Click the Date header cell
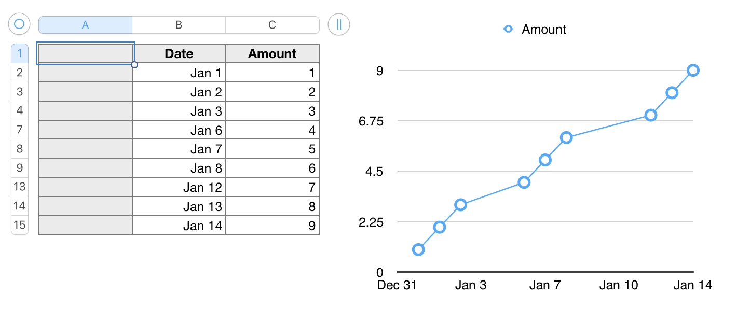Screen dimensions: 737x309 click(179, 54)
